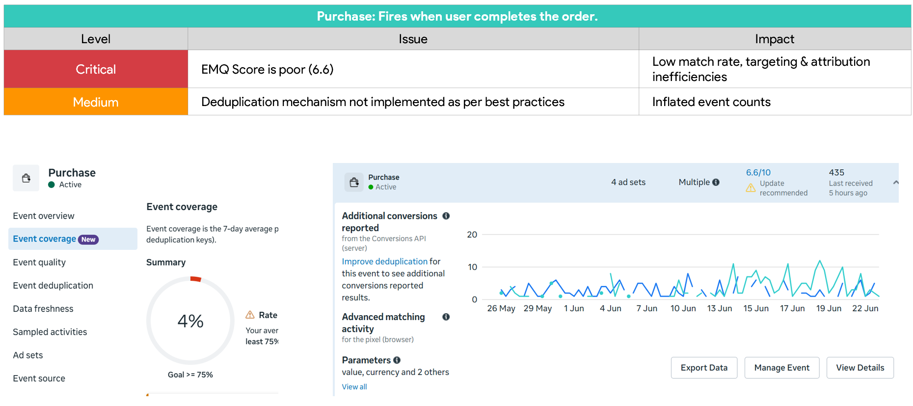The width and height of the screenshot is (913, 406).
Task: Click the warning triangle by Update recommended
Action: (751, 188)
